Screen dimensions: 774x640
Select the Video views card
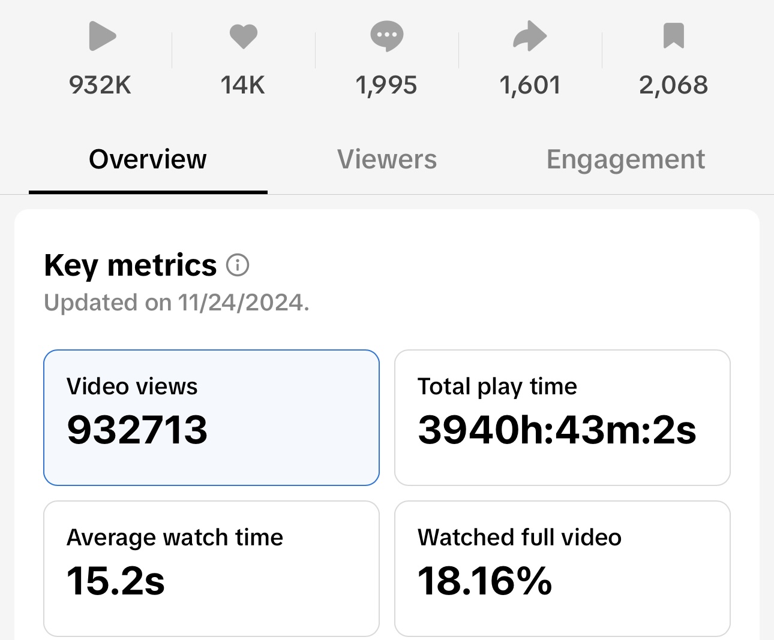[211, 418]
